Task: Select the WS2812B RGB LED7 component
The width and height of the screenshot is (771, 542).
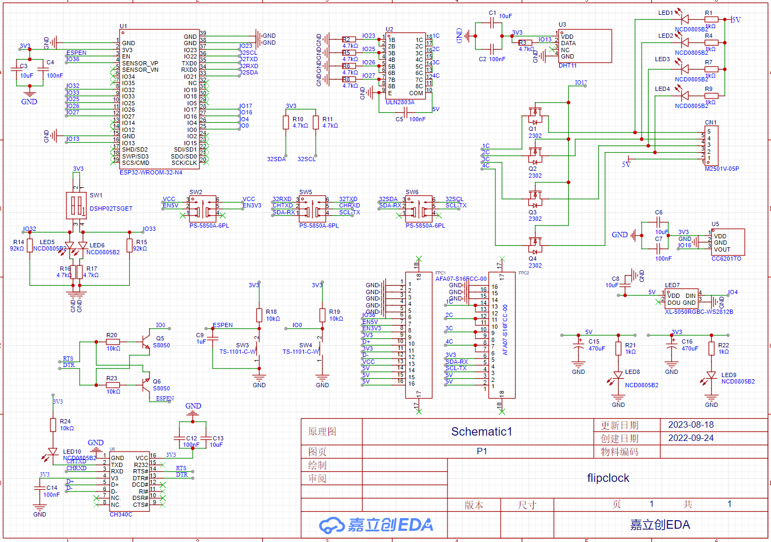Action: [682, 299]
